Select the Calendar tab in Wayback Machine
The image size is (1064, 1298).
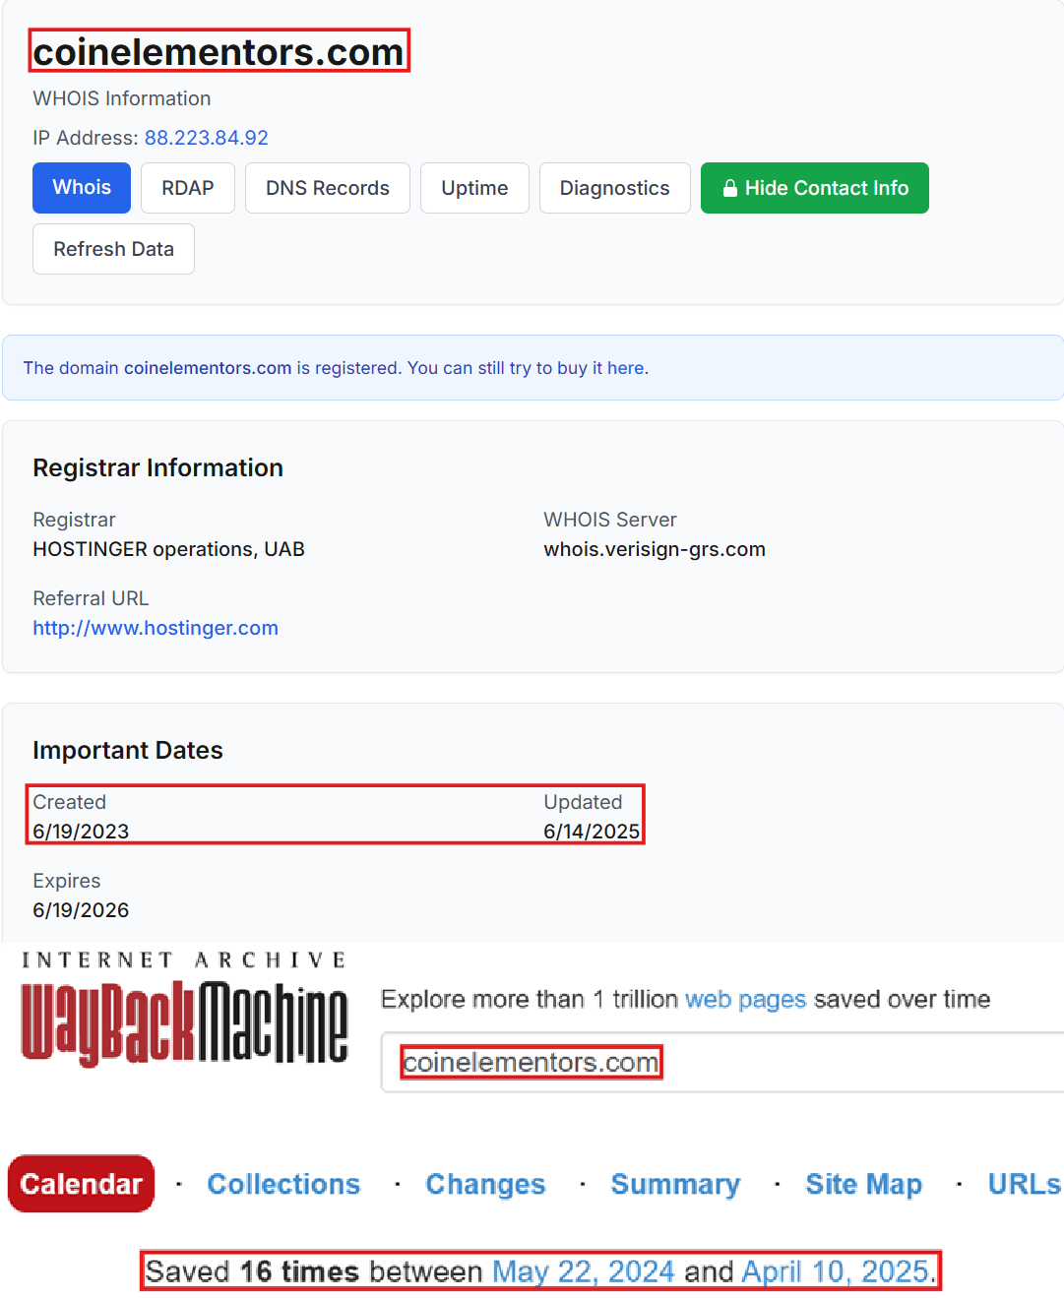(82, 1184)
